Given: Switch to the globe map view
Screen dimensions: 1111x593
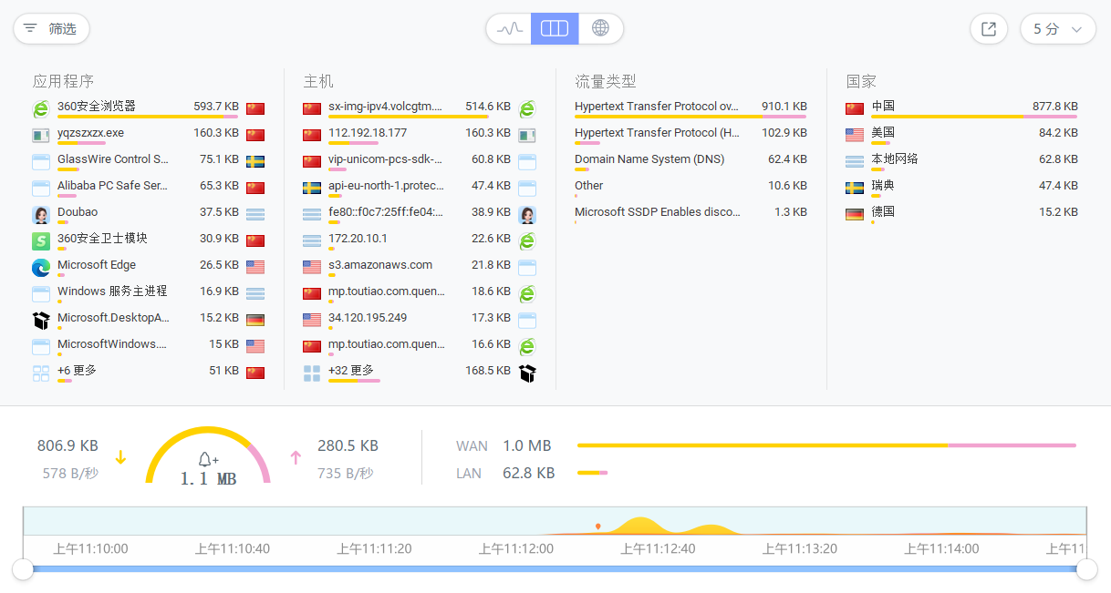Looking at the screenshot, I should coord(600,29).
